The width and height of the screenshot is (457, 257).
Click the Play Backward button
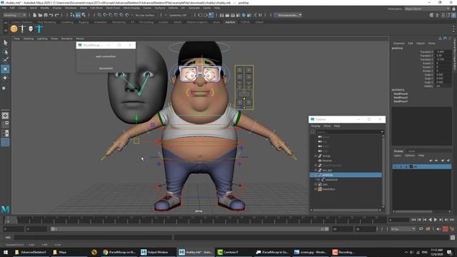click(x=430, y=220)
